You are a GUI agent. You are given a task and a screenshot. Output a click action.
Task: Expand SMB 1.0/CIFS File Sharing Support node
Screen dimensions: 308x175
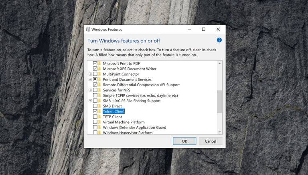click(90, 101)
